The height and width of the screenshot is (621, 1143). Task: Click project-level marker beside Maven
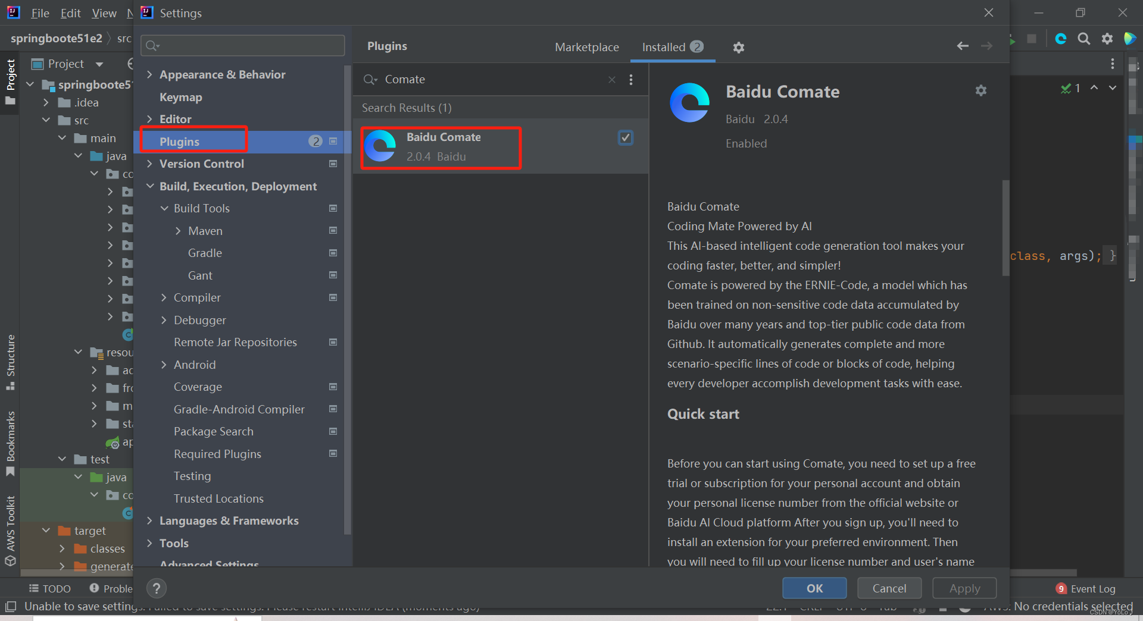point(333,230)
